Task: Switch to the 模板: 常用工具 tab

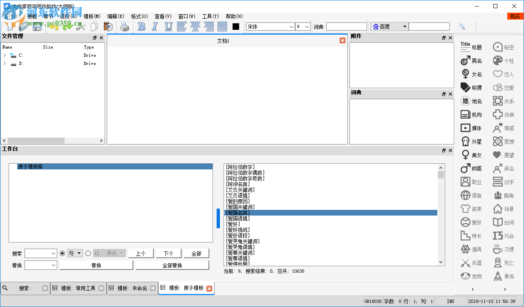Action: tap(78, 288)
